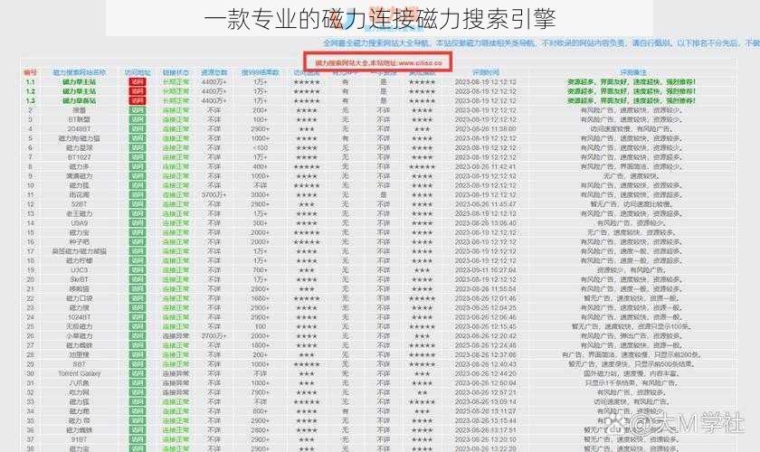Viewport: 760px width, 452px height.
Task: Click the 1680+ search result count cell
Action: [261, 298]
